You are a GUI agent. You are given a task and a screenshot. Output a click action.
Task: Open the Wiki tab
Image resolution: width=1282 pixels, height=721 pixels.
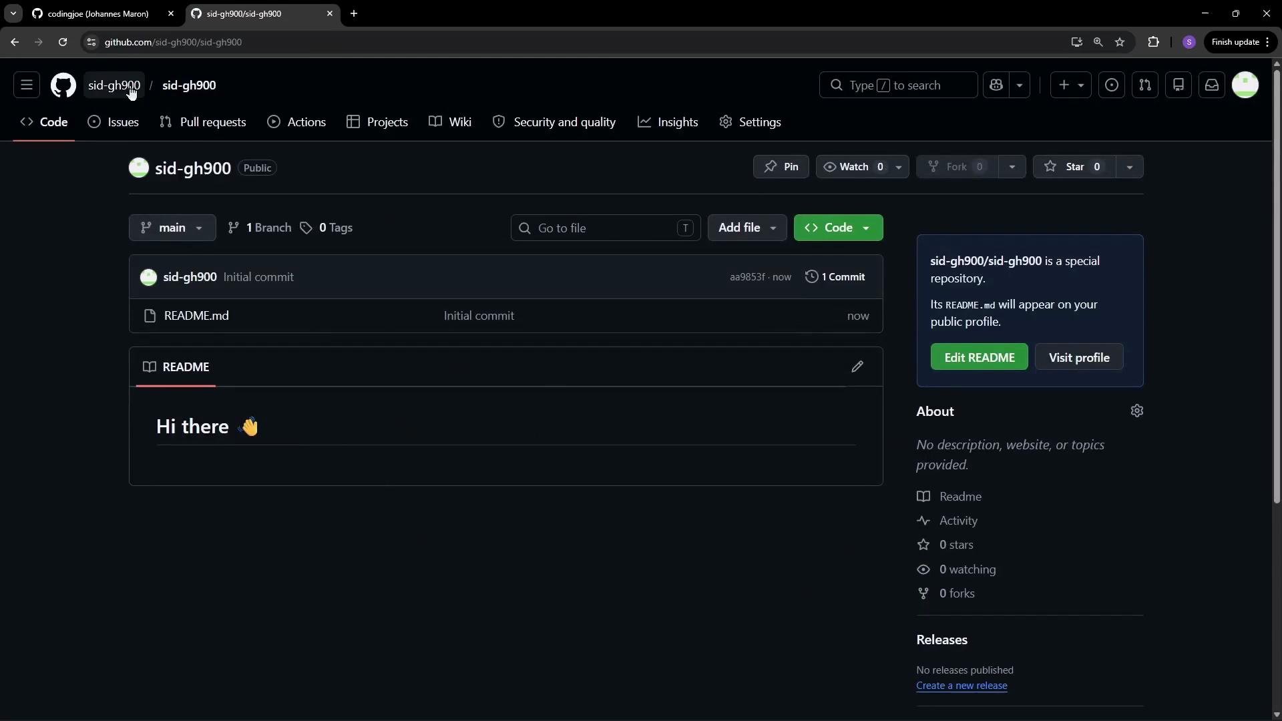point(450,122)
